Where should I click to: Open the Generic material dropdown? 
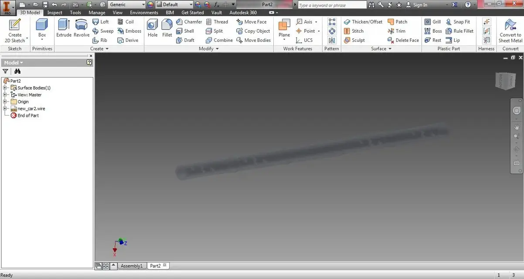[x=127, y=4]
